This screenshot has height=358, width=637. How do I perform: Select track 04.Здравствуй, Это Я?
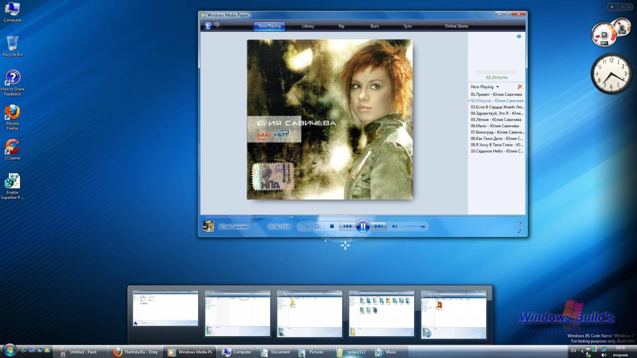pos(497,113)
